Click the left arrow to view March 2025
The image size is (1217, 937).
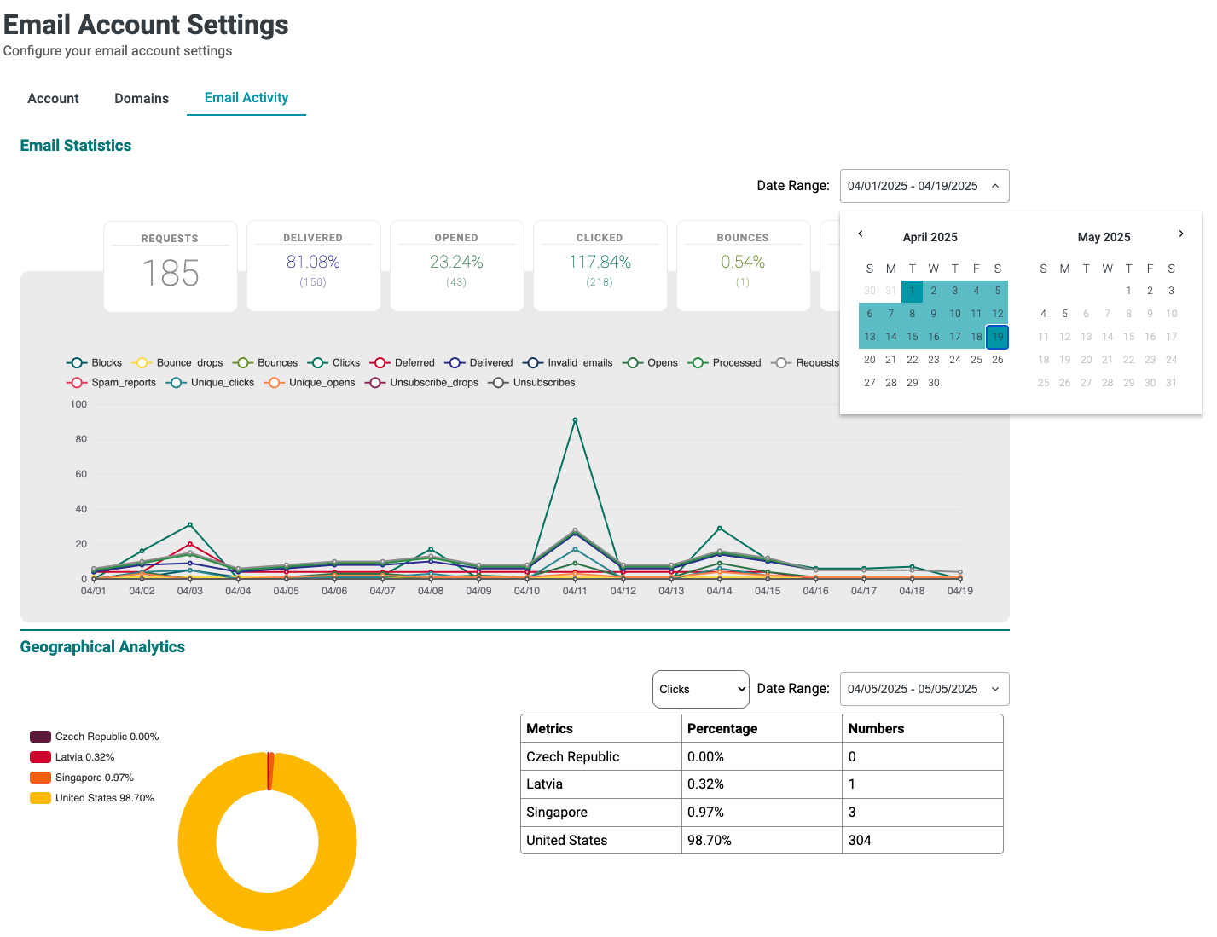click(x=861, y=234)
